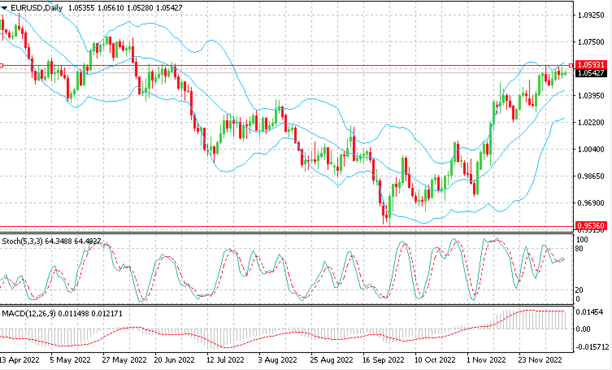Click the Stochastic value 64.3488
The width and height of the screenshot is (612, 370).
tap(58, 241)
